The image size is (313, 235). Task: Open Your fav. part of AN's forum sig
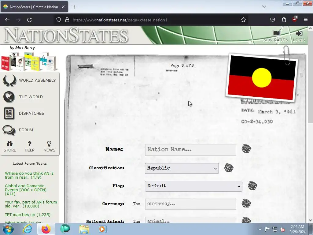tap(31, 204)
